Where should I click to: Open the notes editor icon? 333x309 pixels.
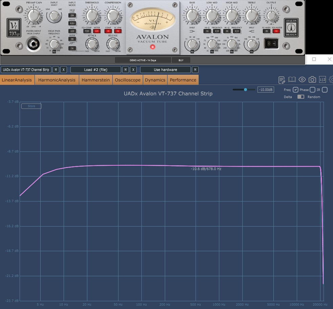pyautogui.click(x=282, y=80)
